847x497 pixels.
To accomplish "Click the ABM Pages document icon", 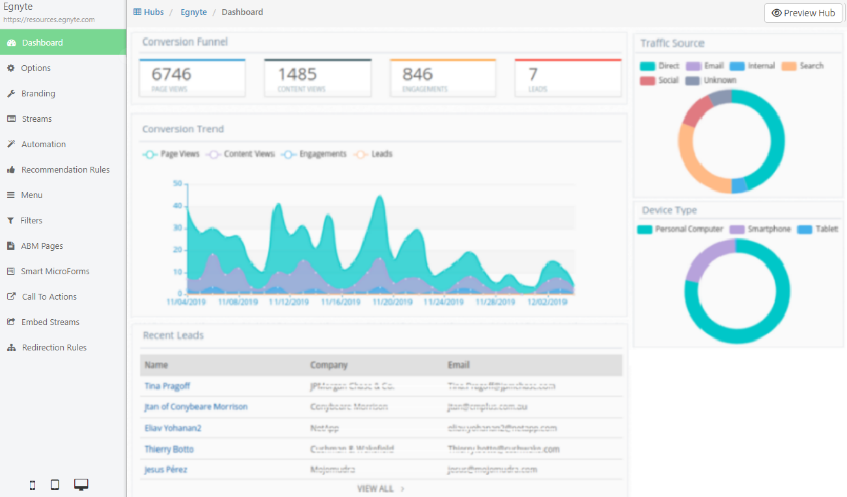I will coord(10,246).
